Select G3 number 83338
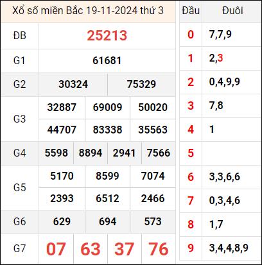The height and width of the screenshot is (265, 262). pos(107,130)
